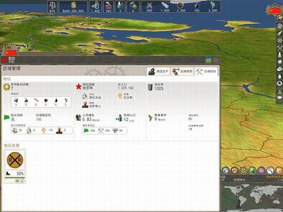Click the balance scales stability icon showing 87%

[x=52, y=7]
